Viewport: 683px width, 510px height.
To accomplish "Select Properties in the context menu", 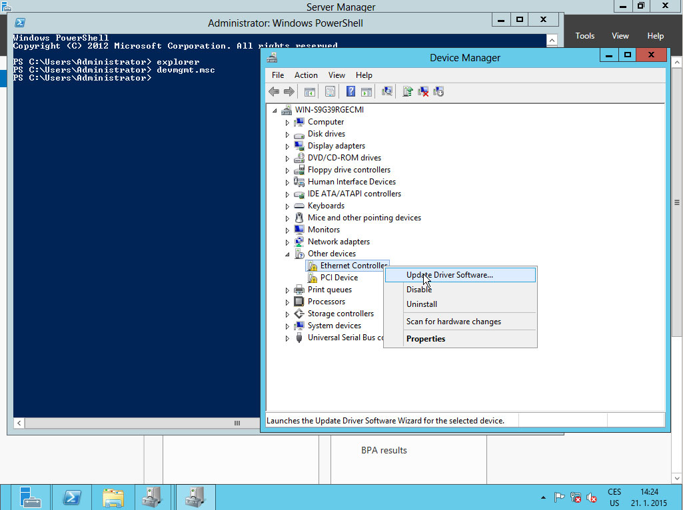I will pyautogui.click(x=426, y=339).
